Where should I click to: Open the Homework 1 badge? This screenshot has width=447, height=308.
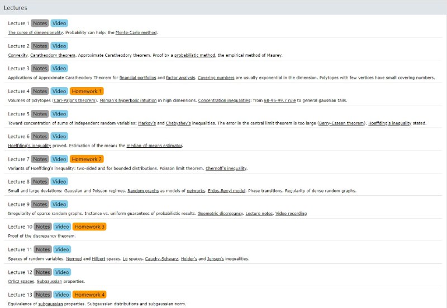coord(87,91)
